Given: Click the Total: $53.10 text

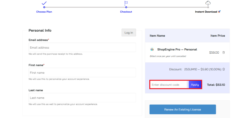Looking at the screenshot, I should point(216,85).
